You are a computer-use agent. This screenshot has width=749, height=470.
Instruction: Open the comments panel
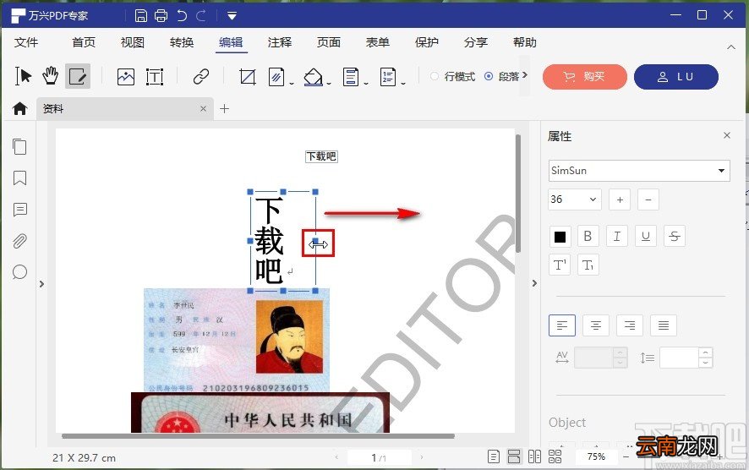(19, 210)
